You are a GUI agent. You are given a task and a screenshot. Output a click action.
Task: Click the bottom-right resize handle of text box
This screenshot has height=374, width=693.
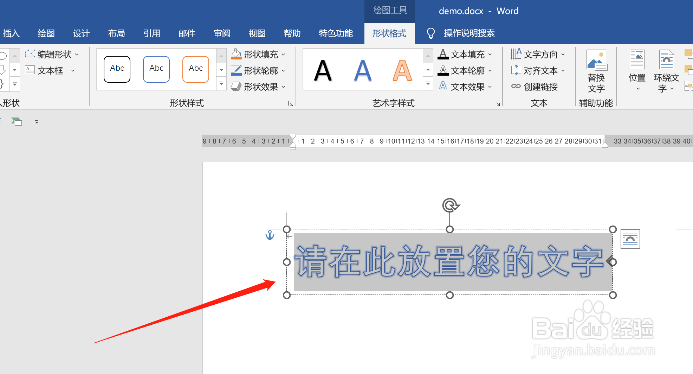[613, 295]
